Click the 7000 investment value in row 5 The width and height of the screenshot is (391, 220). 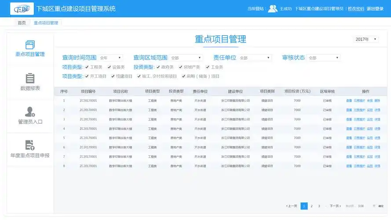pos(297,138)
